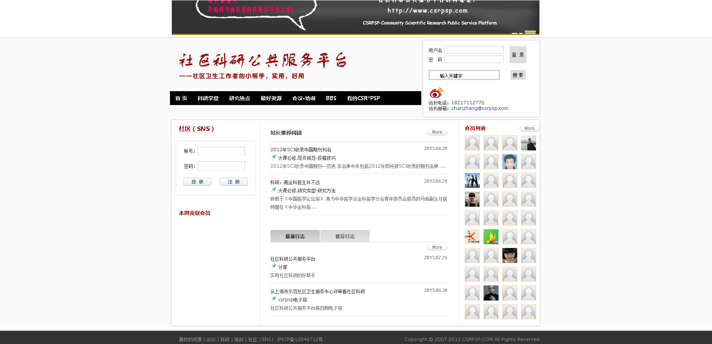Open the red CSRPSP logo avatar member

(x=472, y=237)
